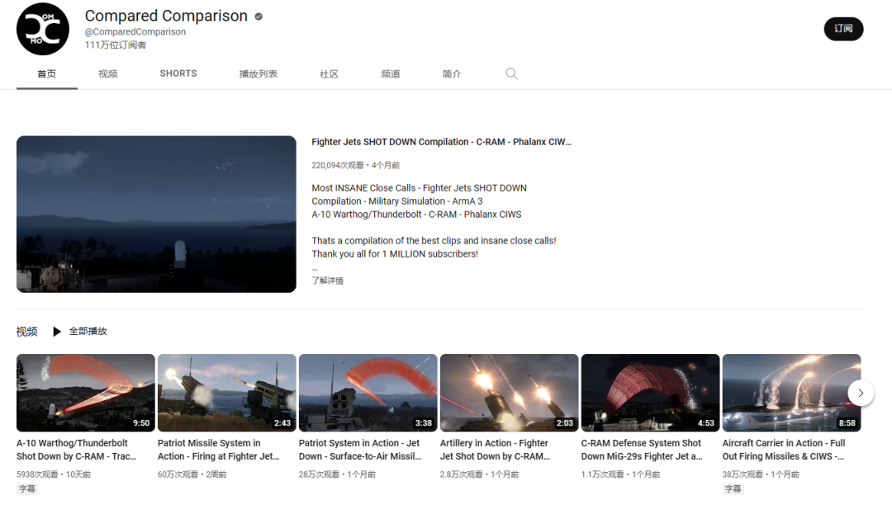Open the Artillery in Action video thumbnail
Viewport: 892px width, 505px height.
click(x=509, y=393)
